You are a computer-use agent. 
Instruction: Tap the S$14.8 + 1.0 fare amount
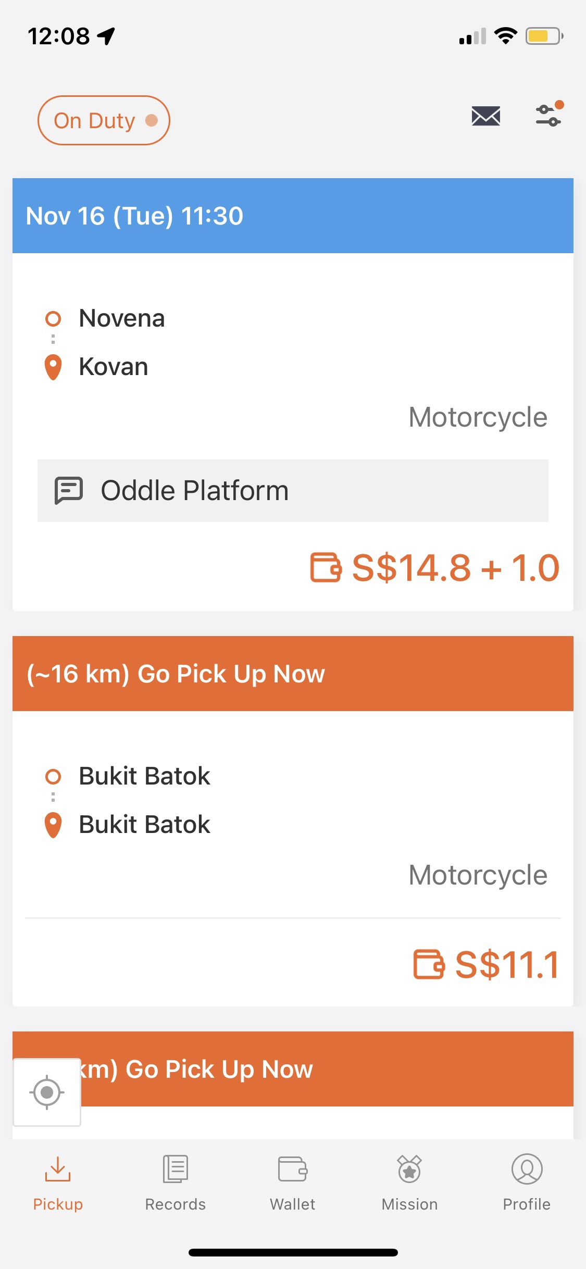(x=455, y=568)
